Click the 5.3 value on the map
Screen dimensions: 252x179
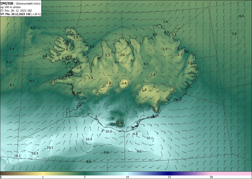[33, 28]
